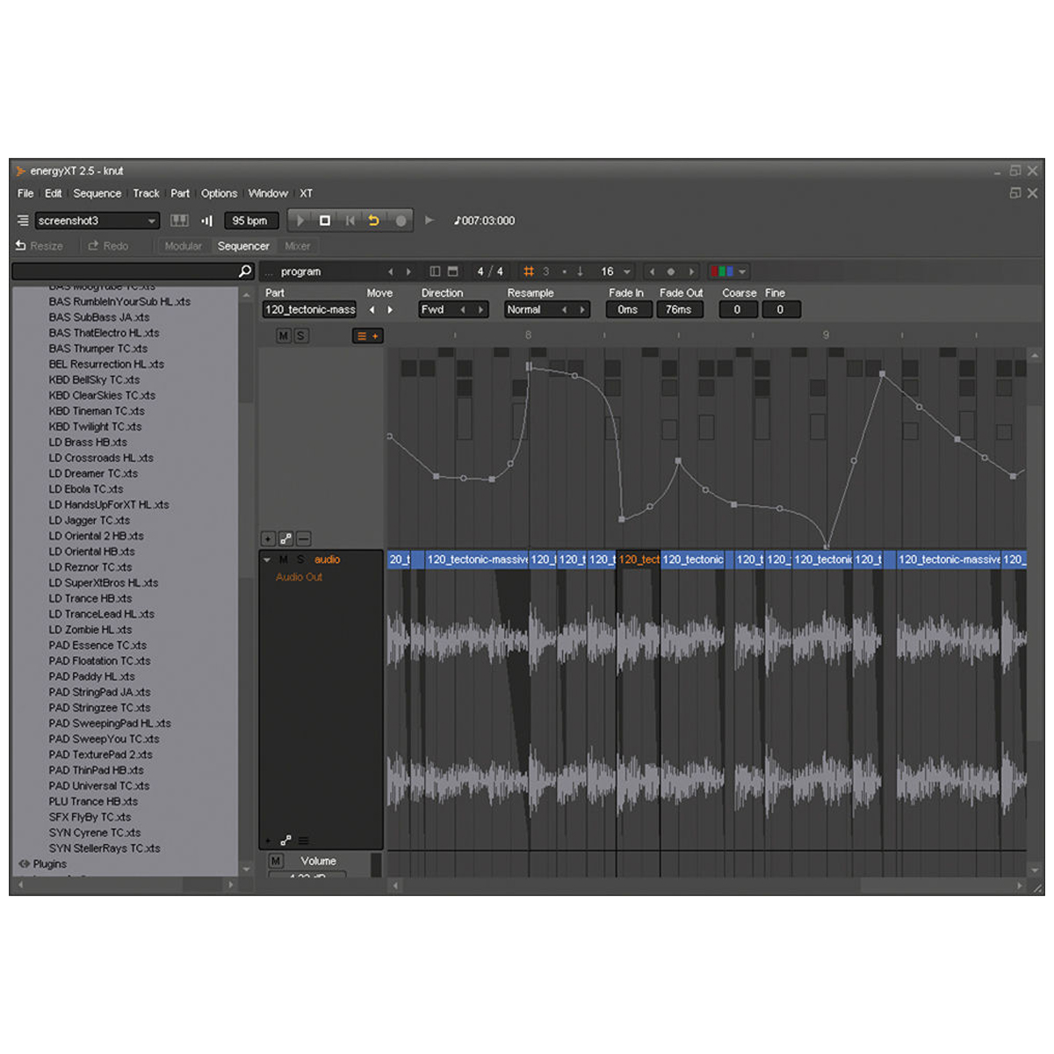Click the record icon in the transport bar
The width and height of the screenshot is (1054, 1054).
(401, 220)
